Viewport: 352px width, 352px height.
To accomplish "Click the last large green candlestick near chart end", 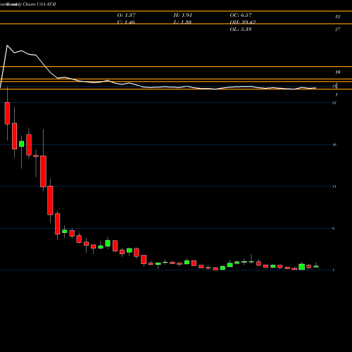I will click(x=301, y=267).
